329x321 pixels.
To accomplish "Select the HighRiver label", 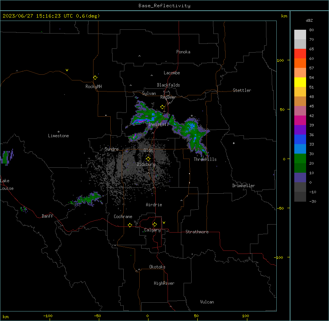I will point(164,283).
